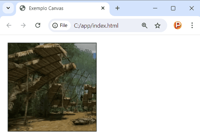This screenshot has width=200, height=140.
Task: Open the tab search dropdown arrow
Action: tap(8, 8)
